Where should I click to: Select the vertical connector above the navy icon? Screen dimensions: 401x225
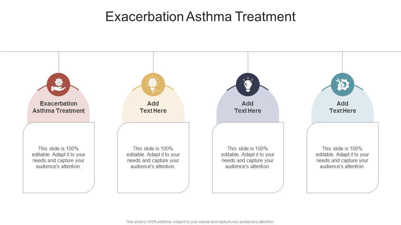click(248, 62)
